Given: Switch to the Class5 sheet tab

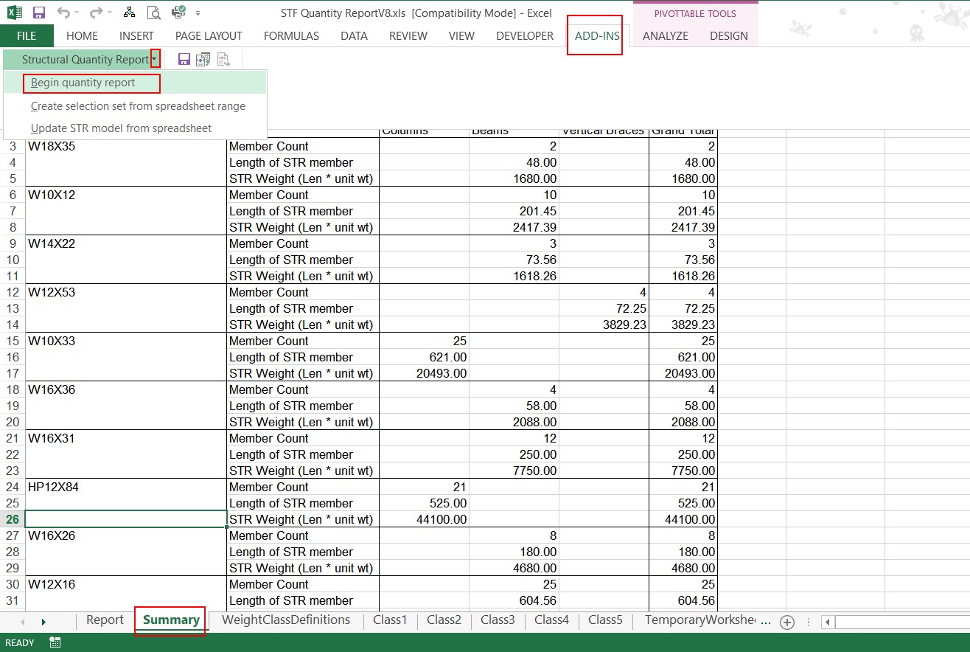Looking at the screenshot, I should pos(605,620).
